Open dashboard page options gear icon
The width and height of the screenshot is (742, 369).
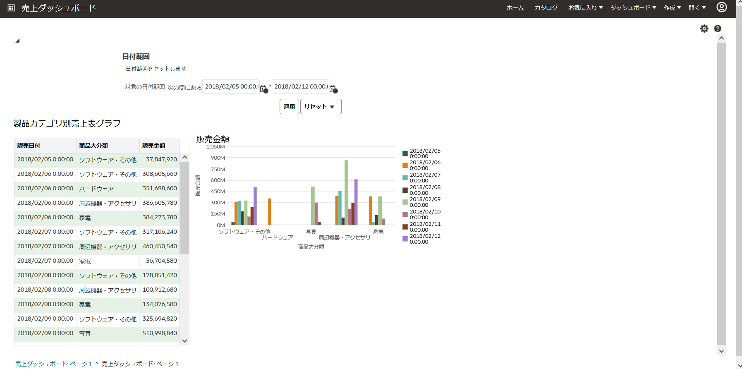[704, 29]
